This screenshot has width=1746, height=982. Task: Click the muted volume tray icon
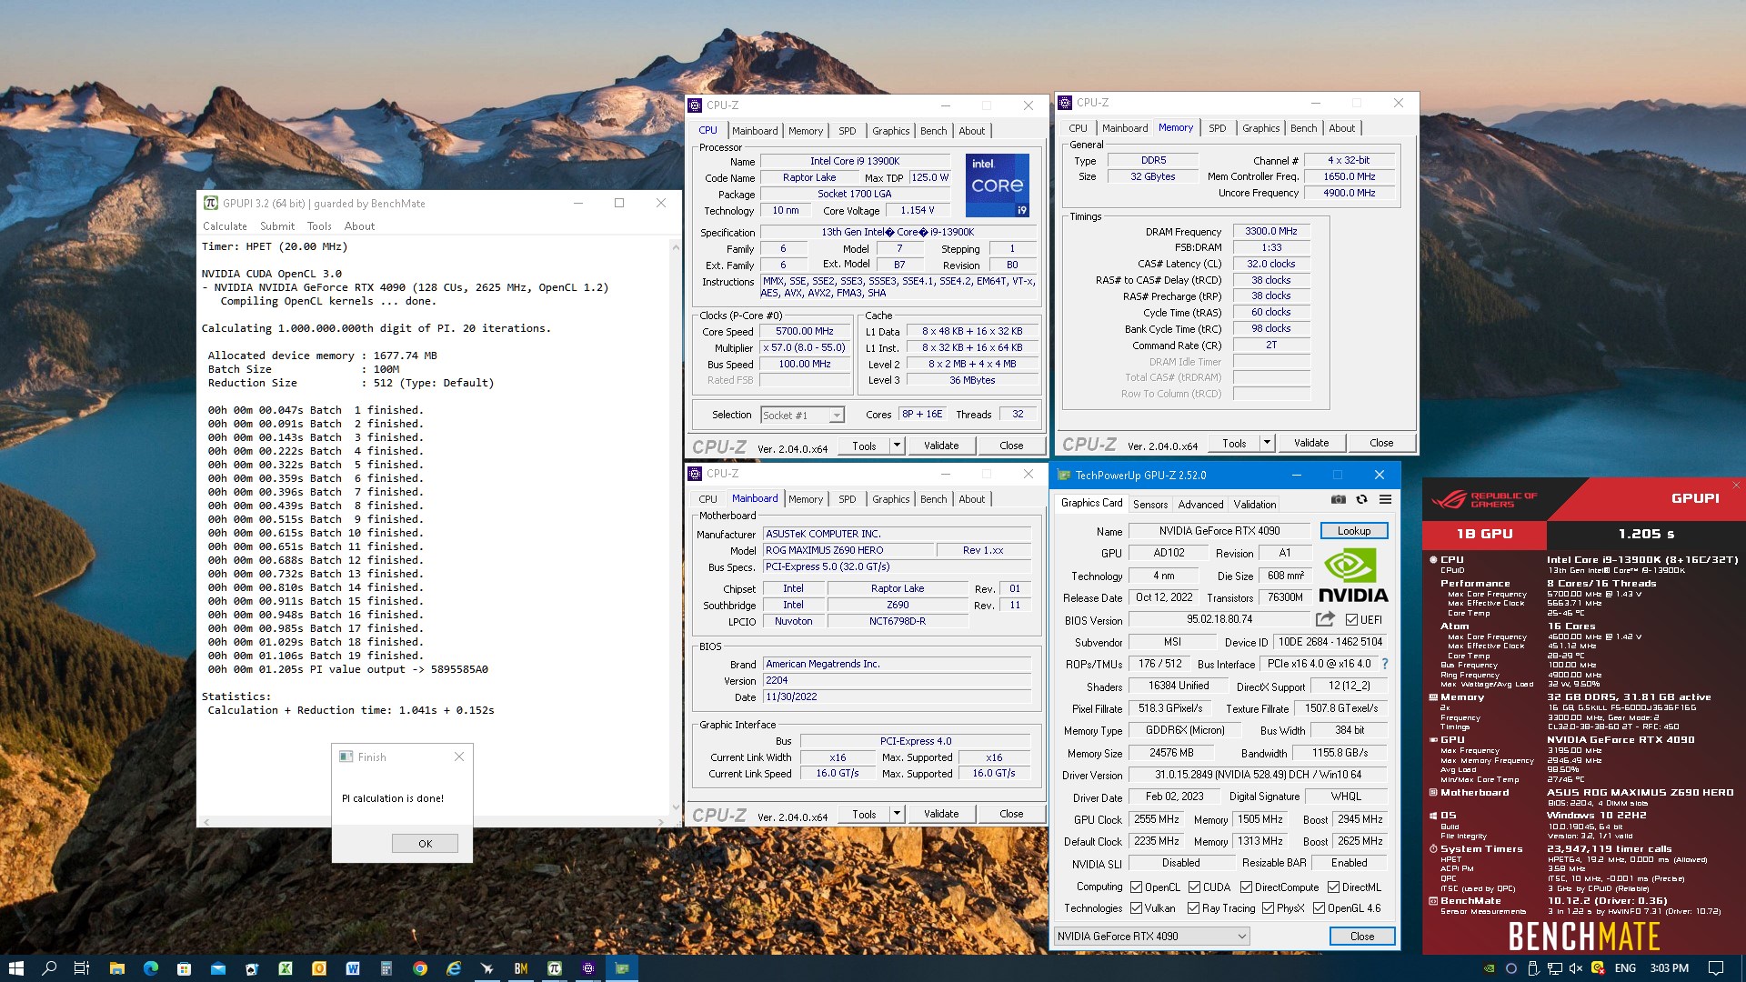click(x=1576, y=968)
